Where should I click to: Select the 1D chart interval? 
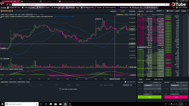tap(16, 14)
